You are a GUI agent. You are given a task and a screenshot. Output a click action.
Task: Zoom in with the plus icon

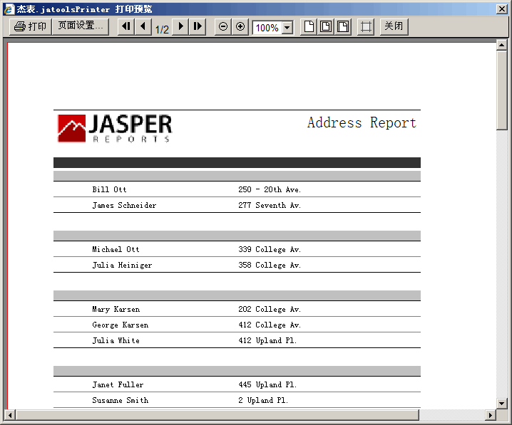coord(240,26)
